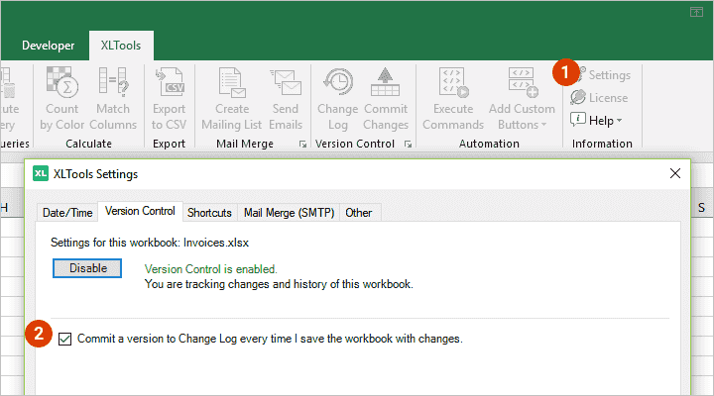
Task: Switch to the Developer ribbon tab
Action: click(x=49, y=46)
